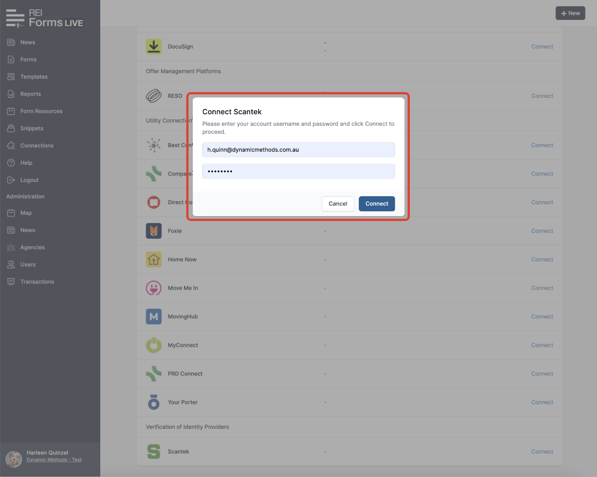597x477 pixels.
Task: Connect the RESO platform
Action: click(x=542, y=96)
